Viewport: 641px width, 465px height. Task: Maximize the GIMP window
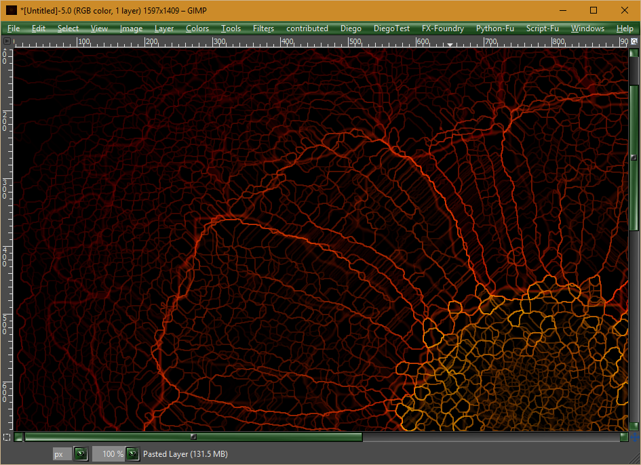(594, 11)
